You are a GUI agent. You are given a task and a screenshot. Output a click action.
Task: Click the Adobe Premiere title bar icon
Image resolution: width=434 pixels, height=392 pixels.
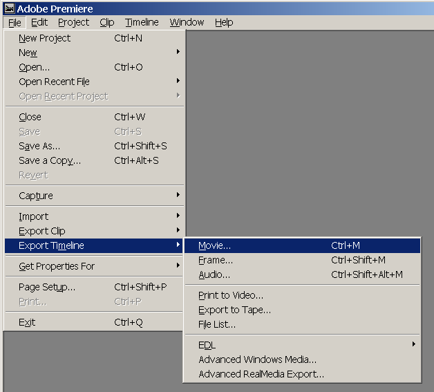pos(9,8)
